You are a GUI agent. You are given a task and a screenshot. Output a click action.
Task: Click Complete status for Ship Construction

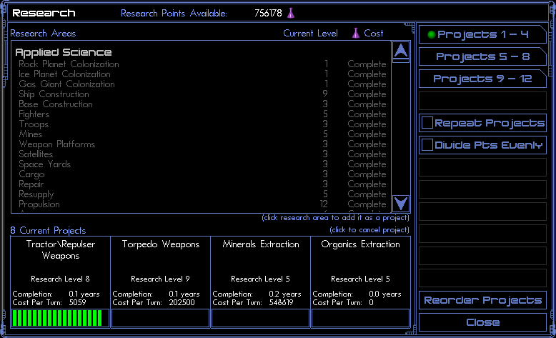(x=367, y=94)
